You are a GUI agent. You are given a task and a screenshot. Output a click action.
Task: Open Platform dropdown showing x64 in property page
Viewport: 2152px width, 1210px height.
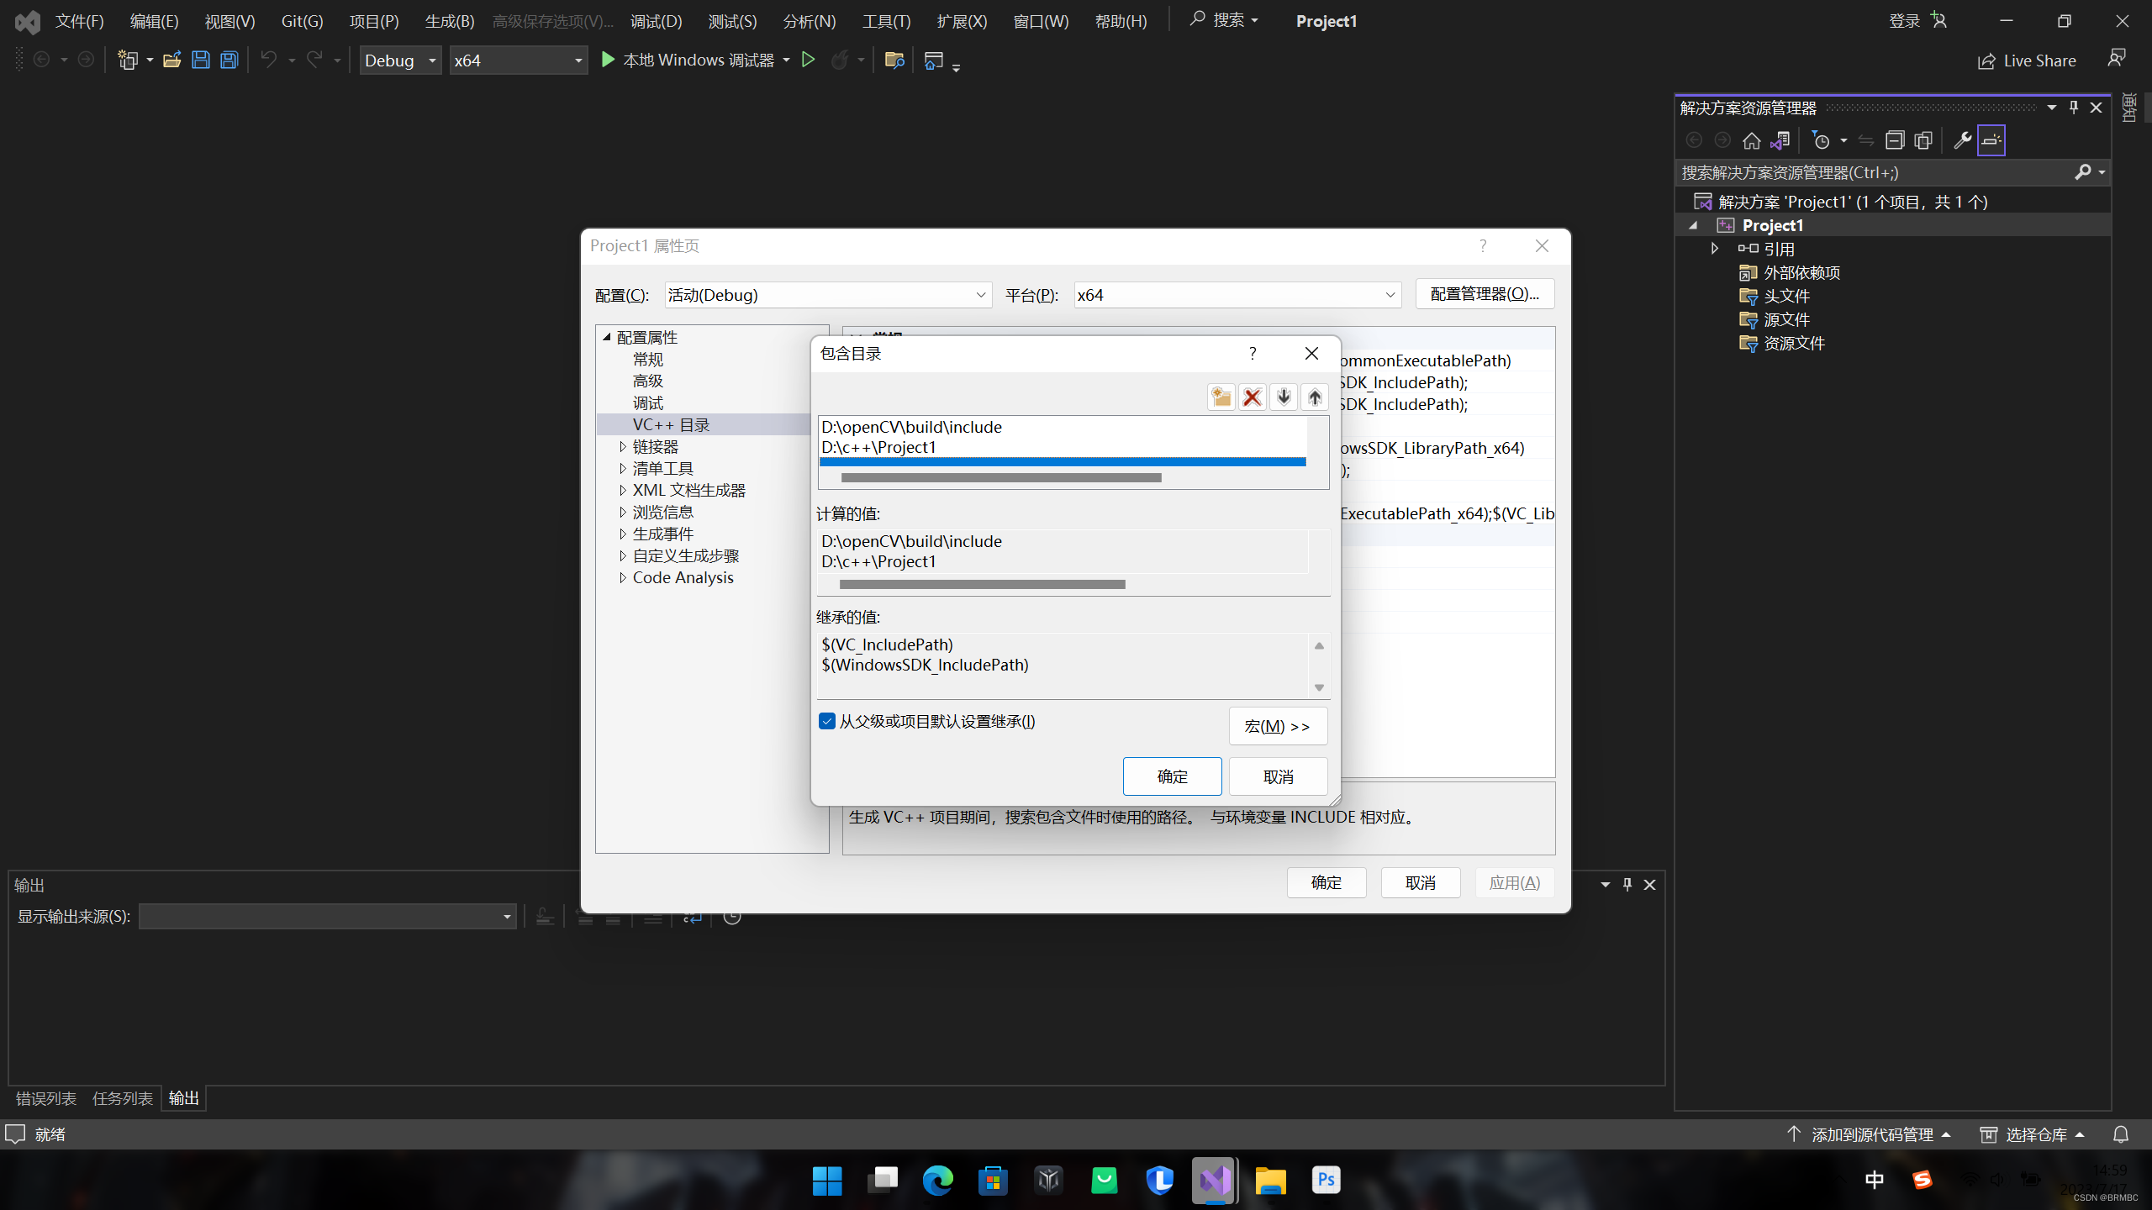point(1237,295)
